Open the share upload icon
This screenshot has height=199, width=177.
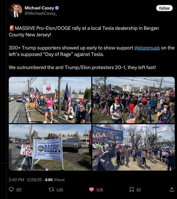pos(172,190)
